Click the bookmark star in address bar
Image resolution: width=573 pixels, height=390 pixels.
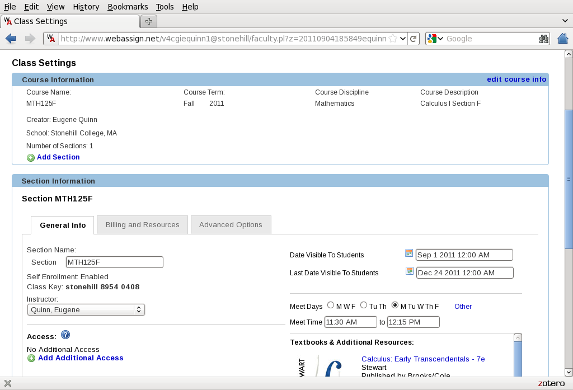pyautogui.click(x=393, y=39)
